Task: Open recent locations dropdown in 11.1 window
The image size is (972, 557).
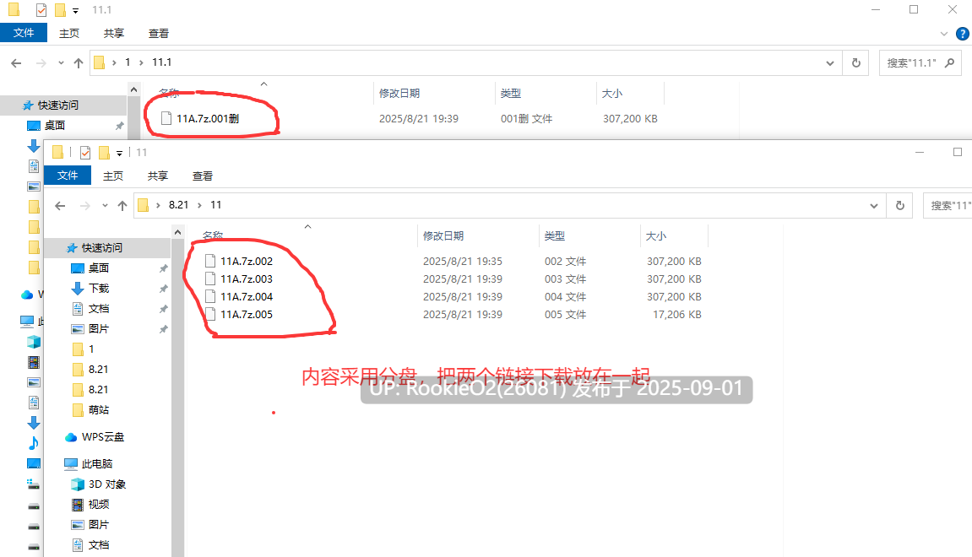Action: pos(61,62)
